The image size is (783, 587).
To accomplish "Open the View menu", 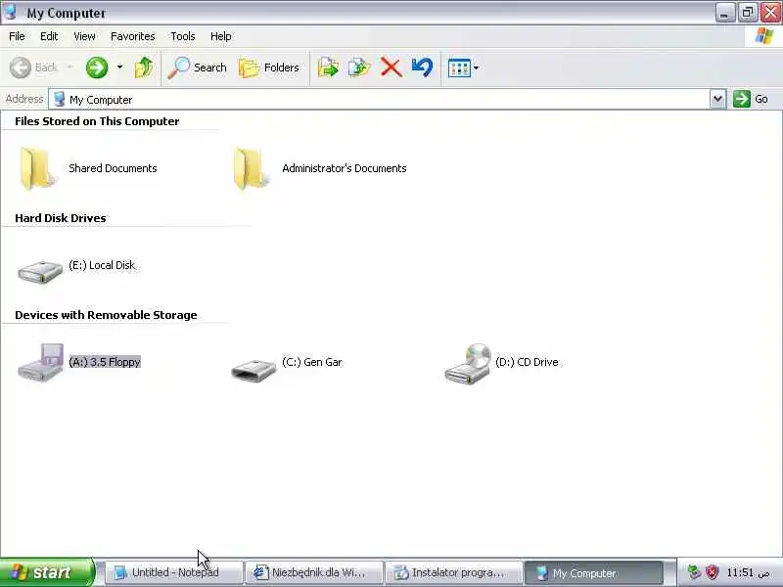I will point(84,36).
